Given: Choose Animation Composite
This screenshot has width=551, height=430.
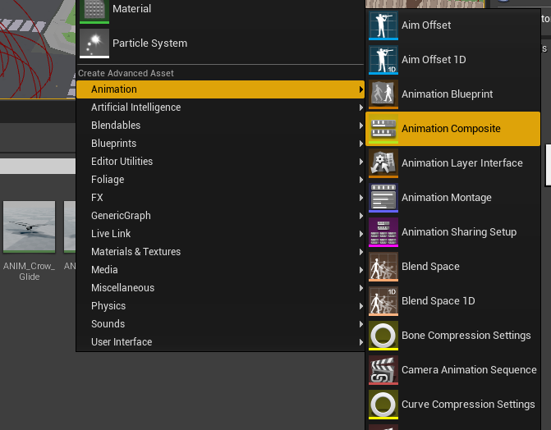Looking at the screenshot, I should pos(452,129).
